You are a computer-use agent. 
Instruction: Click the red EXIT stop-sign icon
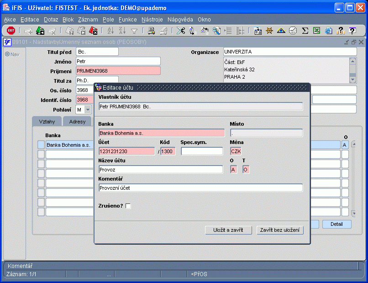tap(11, 30)
